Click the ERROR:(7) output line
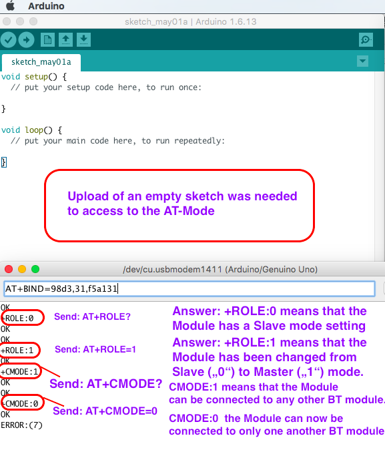Viewport: 385px width, 450px height. pyautogui.click(x=21, y=425)
